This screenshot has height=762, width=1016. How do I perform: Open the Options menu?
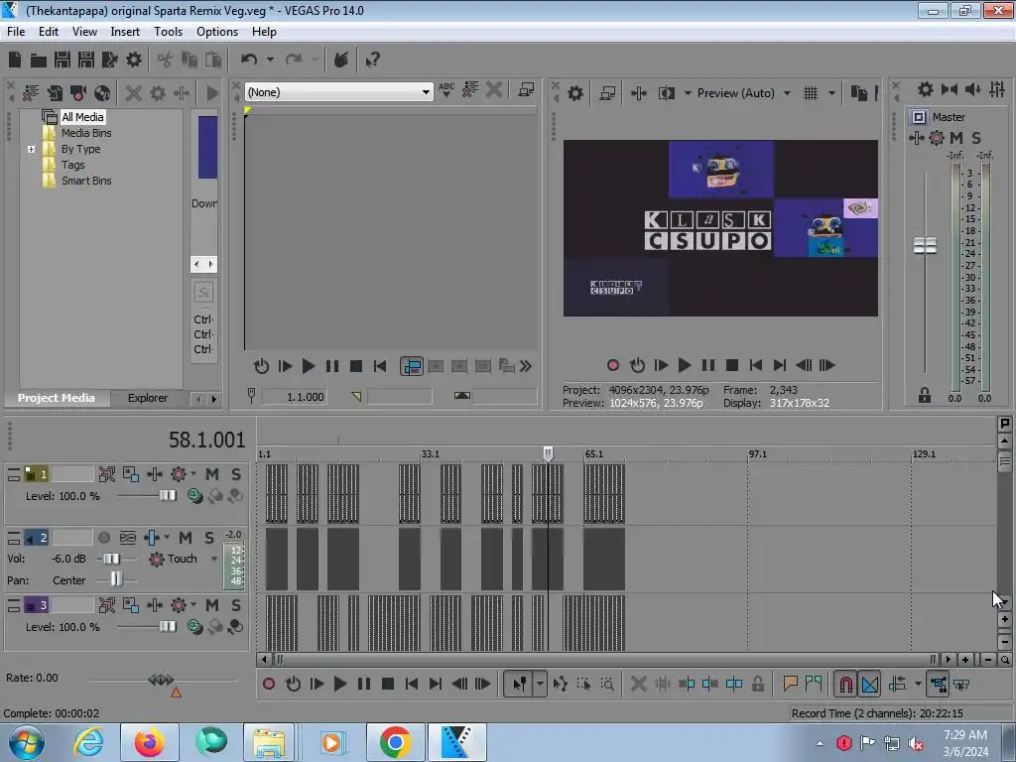coord(217,31)
